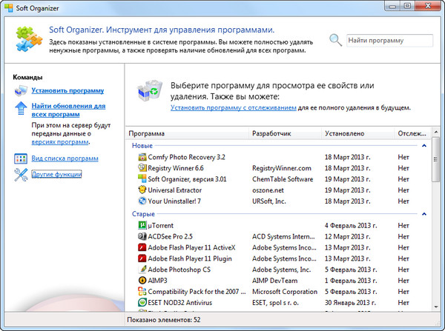Sort by the Установлено column header

click(x=345, y=134)
